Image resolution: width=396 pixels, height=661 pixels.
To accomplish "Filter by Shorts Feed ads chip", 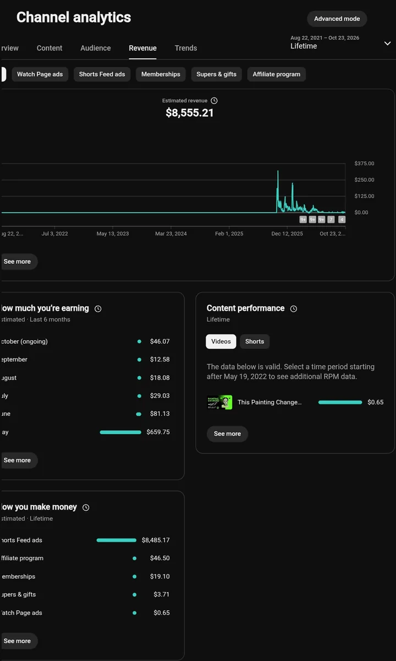I will (102, 74).
